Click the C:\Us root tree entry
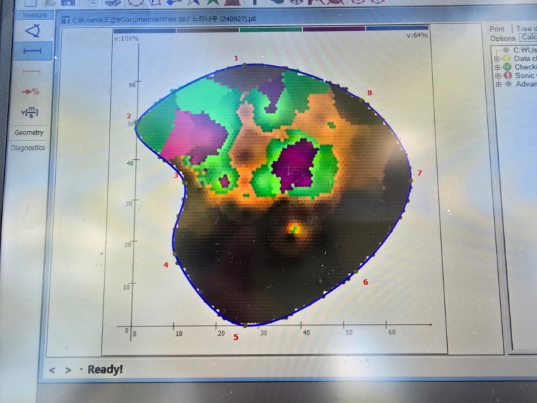This screenshot has width=537, height=403. (525, 50)
